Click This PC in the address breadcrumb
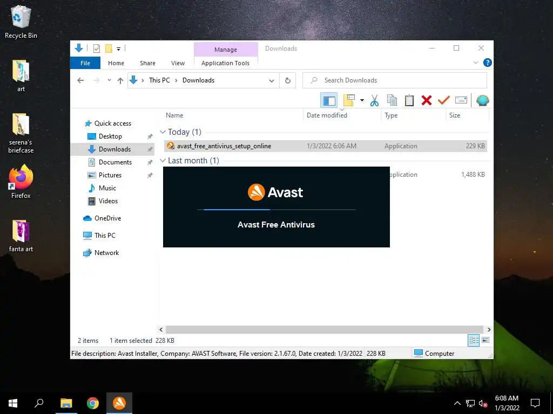The image size is (553, 414). (x=159, y=80)
